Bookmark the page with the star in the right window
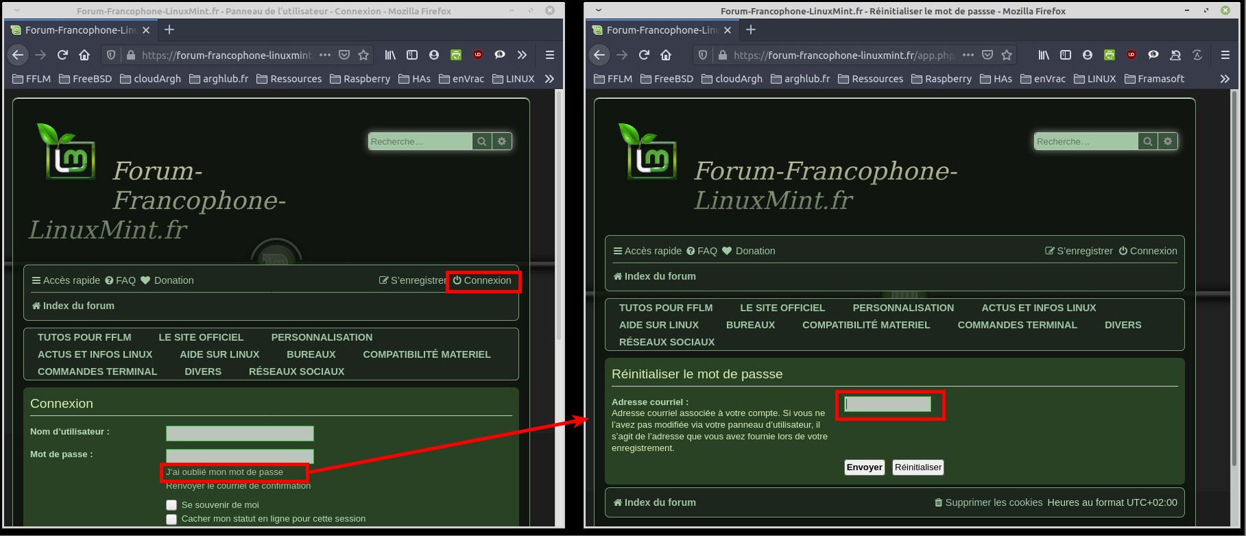The height and width of the screenshot is (536, 1246). pyautogui.click(x=1007, y=55)
